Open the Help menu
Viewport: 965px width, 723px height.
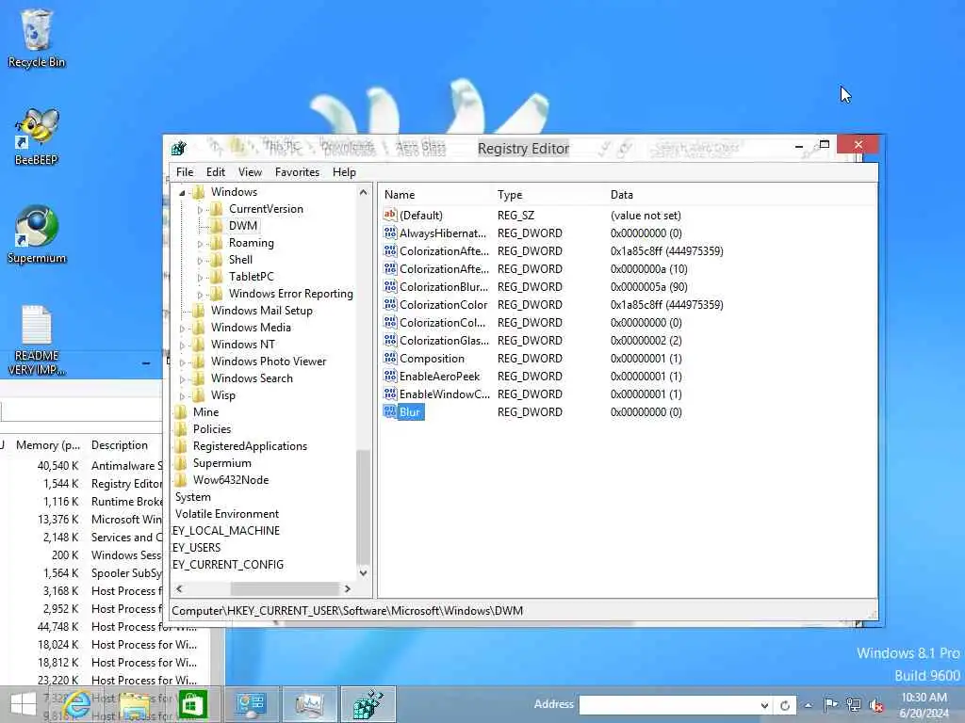pyautogui.click(x=344, y=172)
